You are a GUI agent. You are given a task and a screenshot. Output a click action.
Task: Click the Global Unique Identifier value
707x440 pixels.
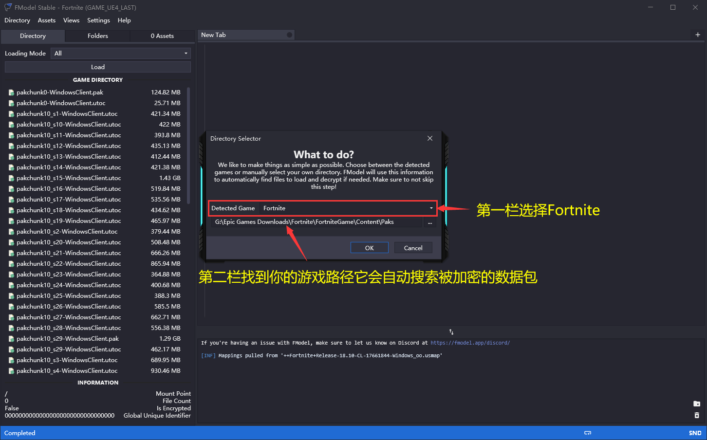(59, 416)
